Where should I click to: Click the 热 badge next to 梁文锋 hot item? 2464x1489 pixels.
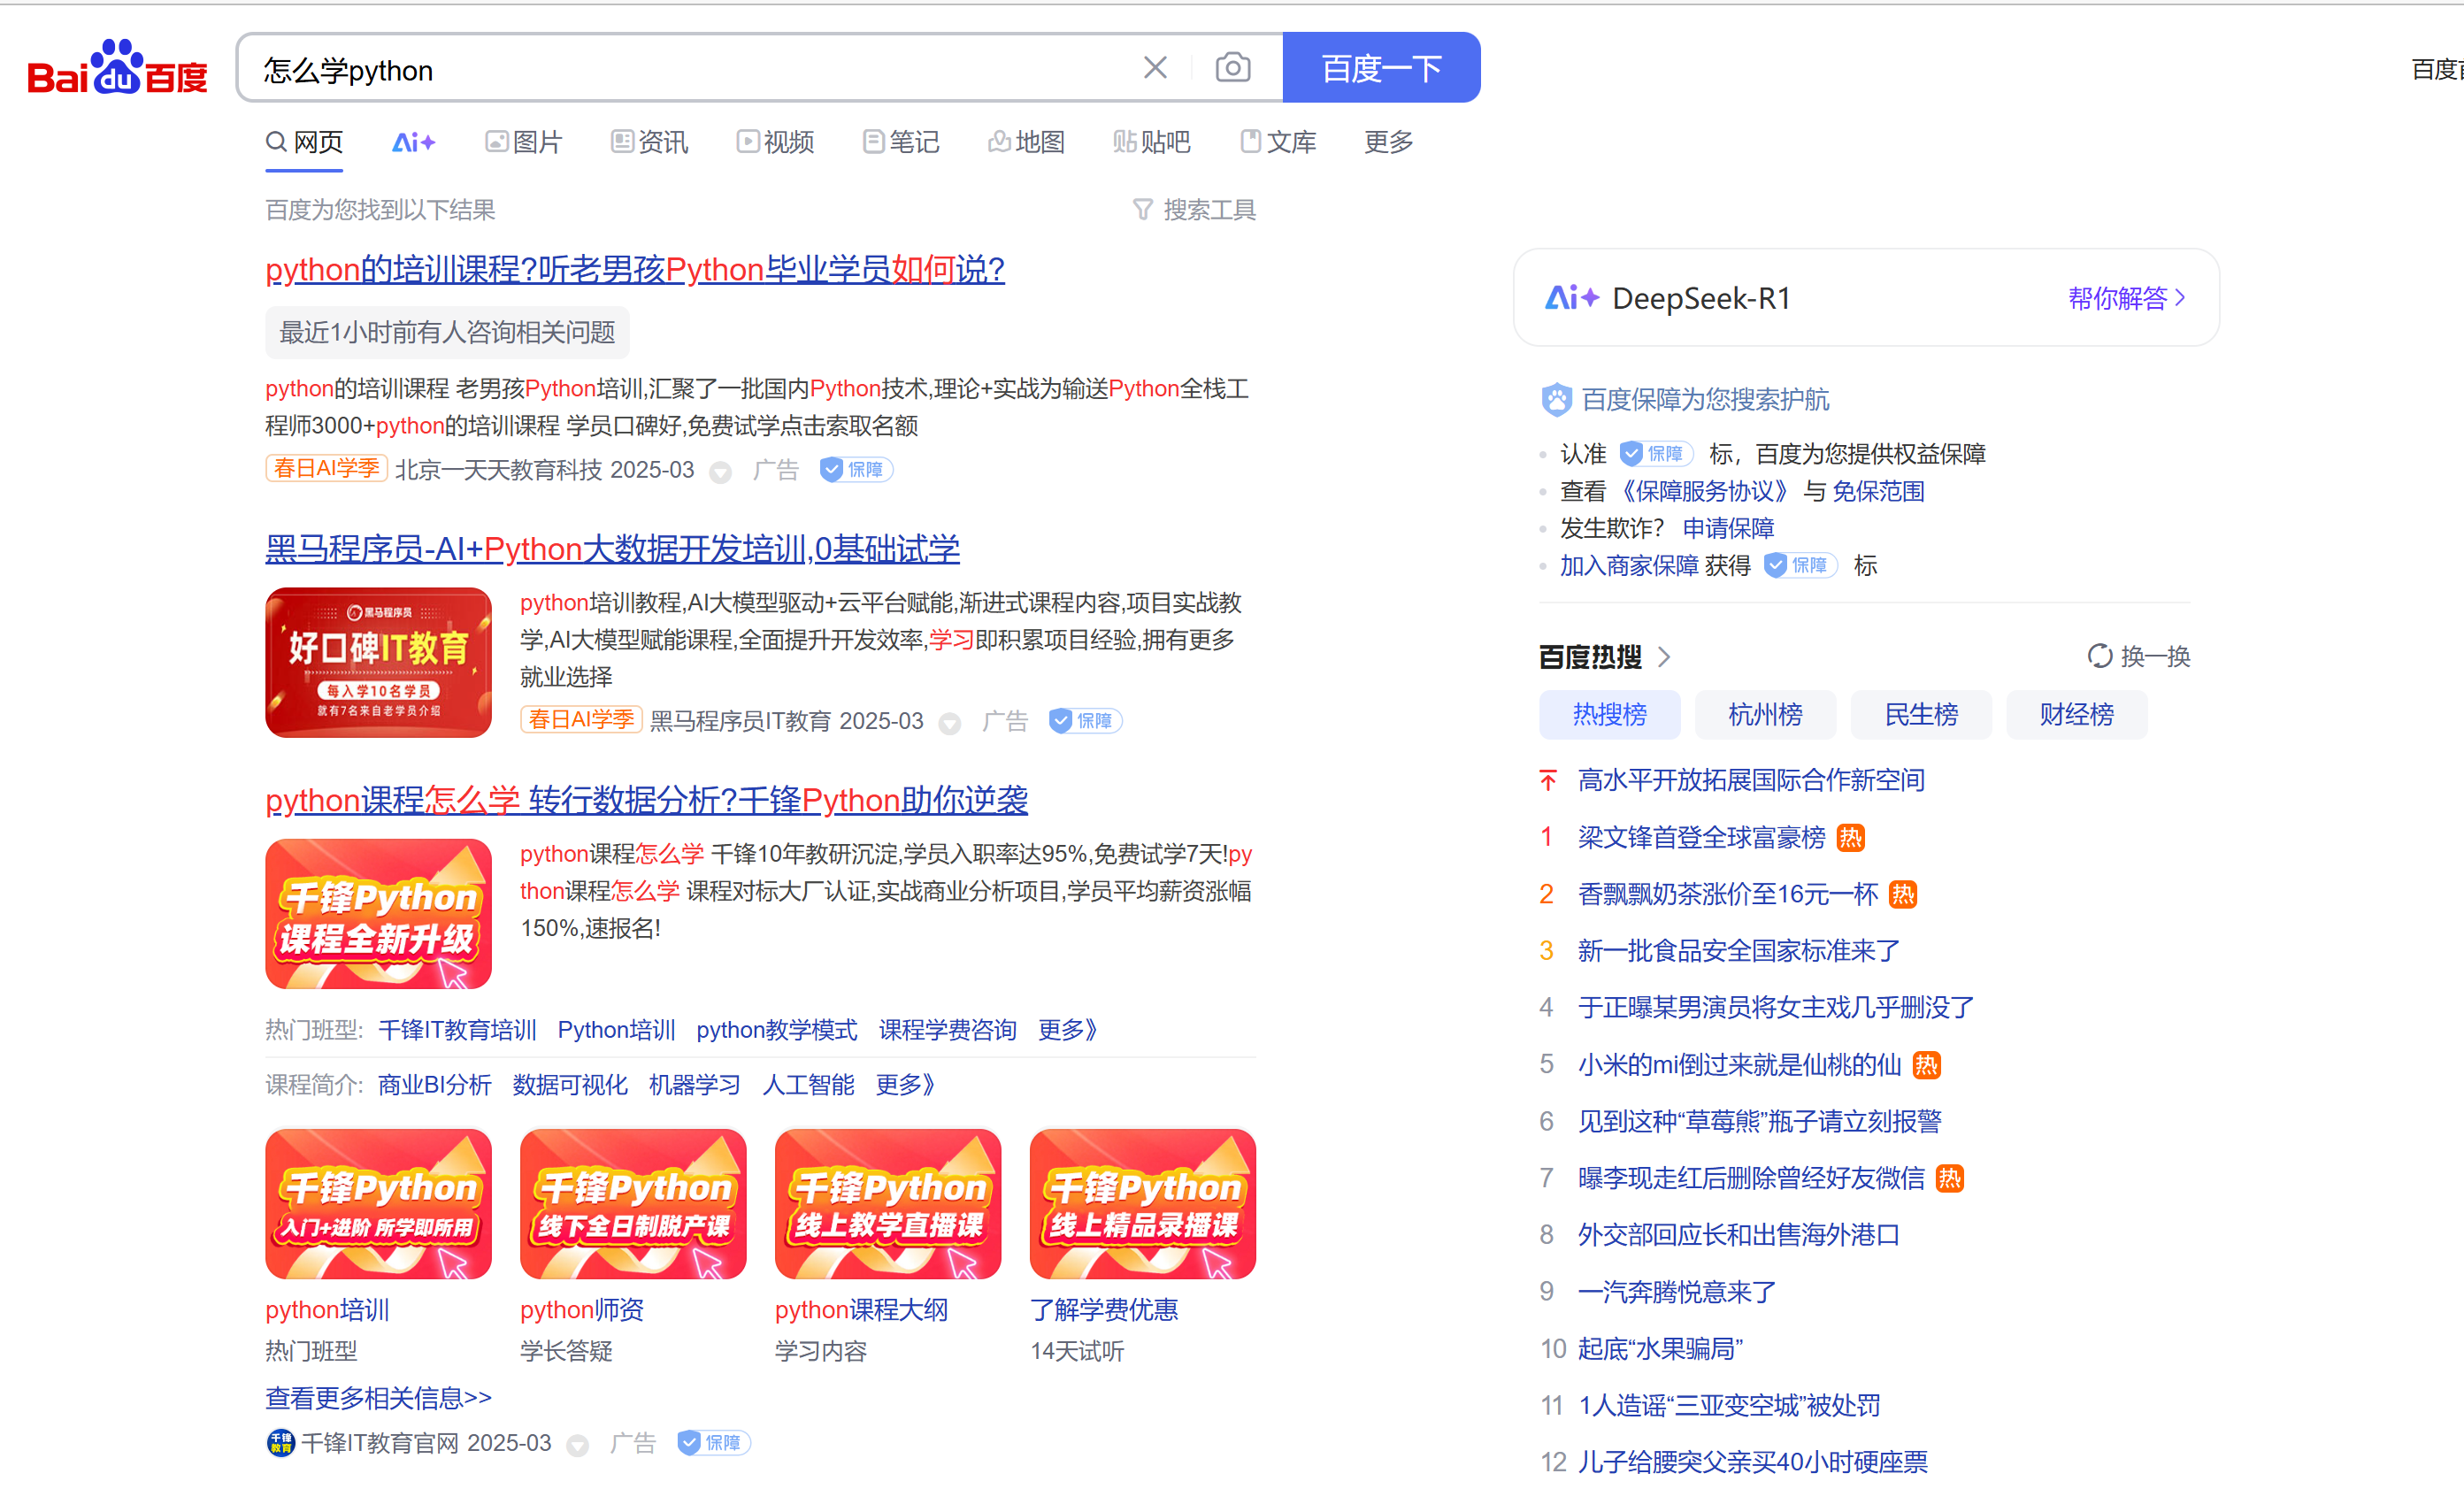(x=1850, y=837)
